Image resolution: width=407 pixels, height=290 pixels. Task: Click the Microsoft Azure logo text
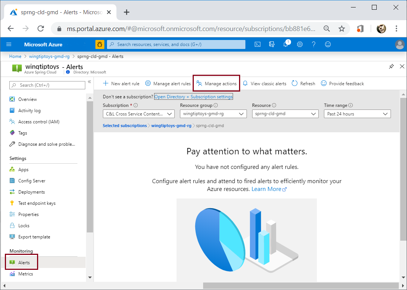click(43, 44)
